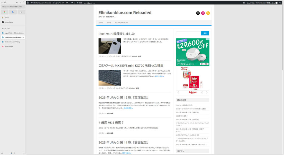
Task: Open the Pixel 9a post title
Action: (117, 34)
